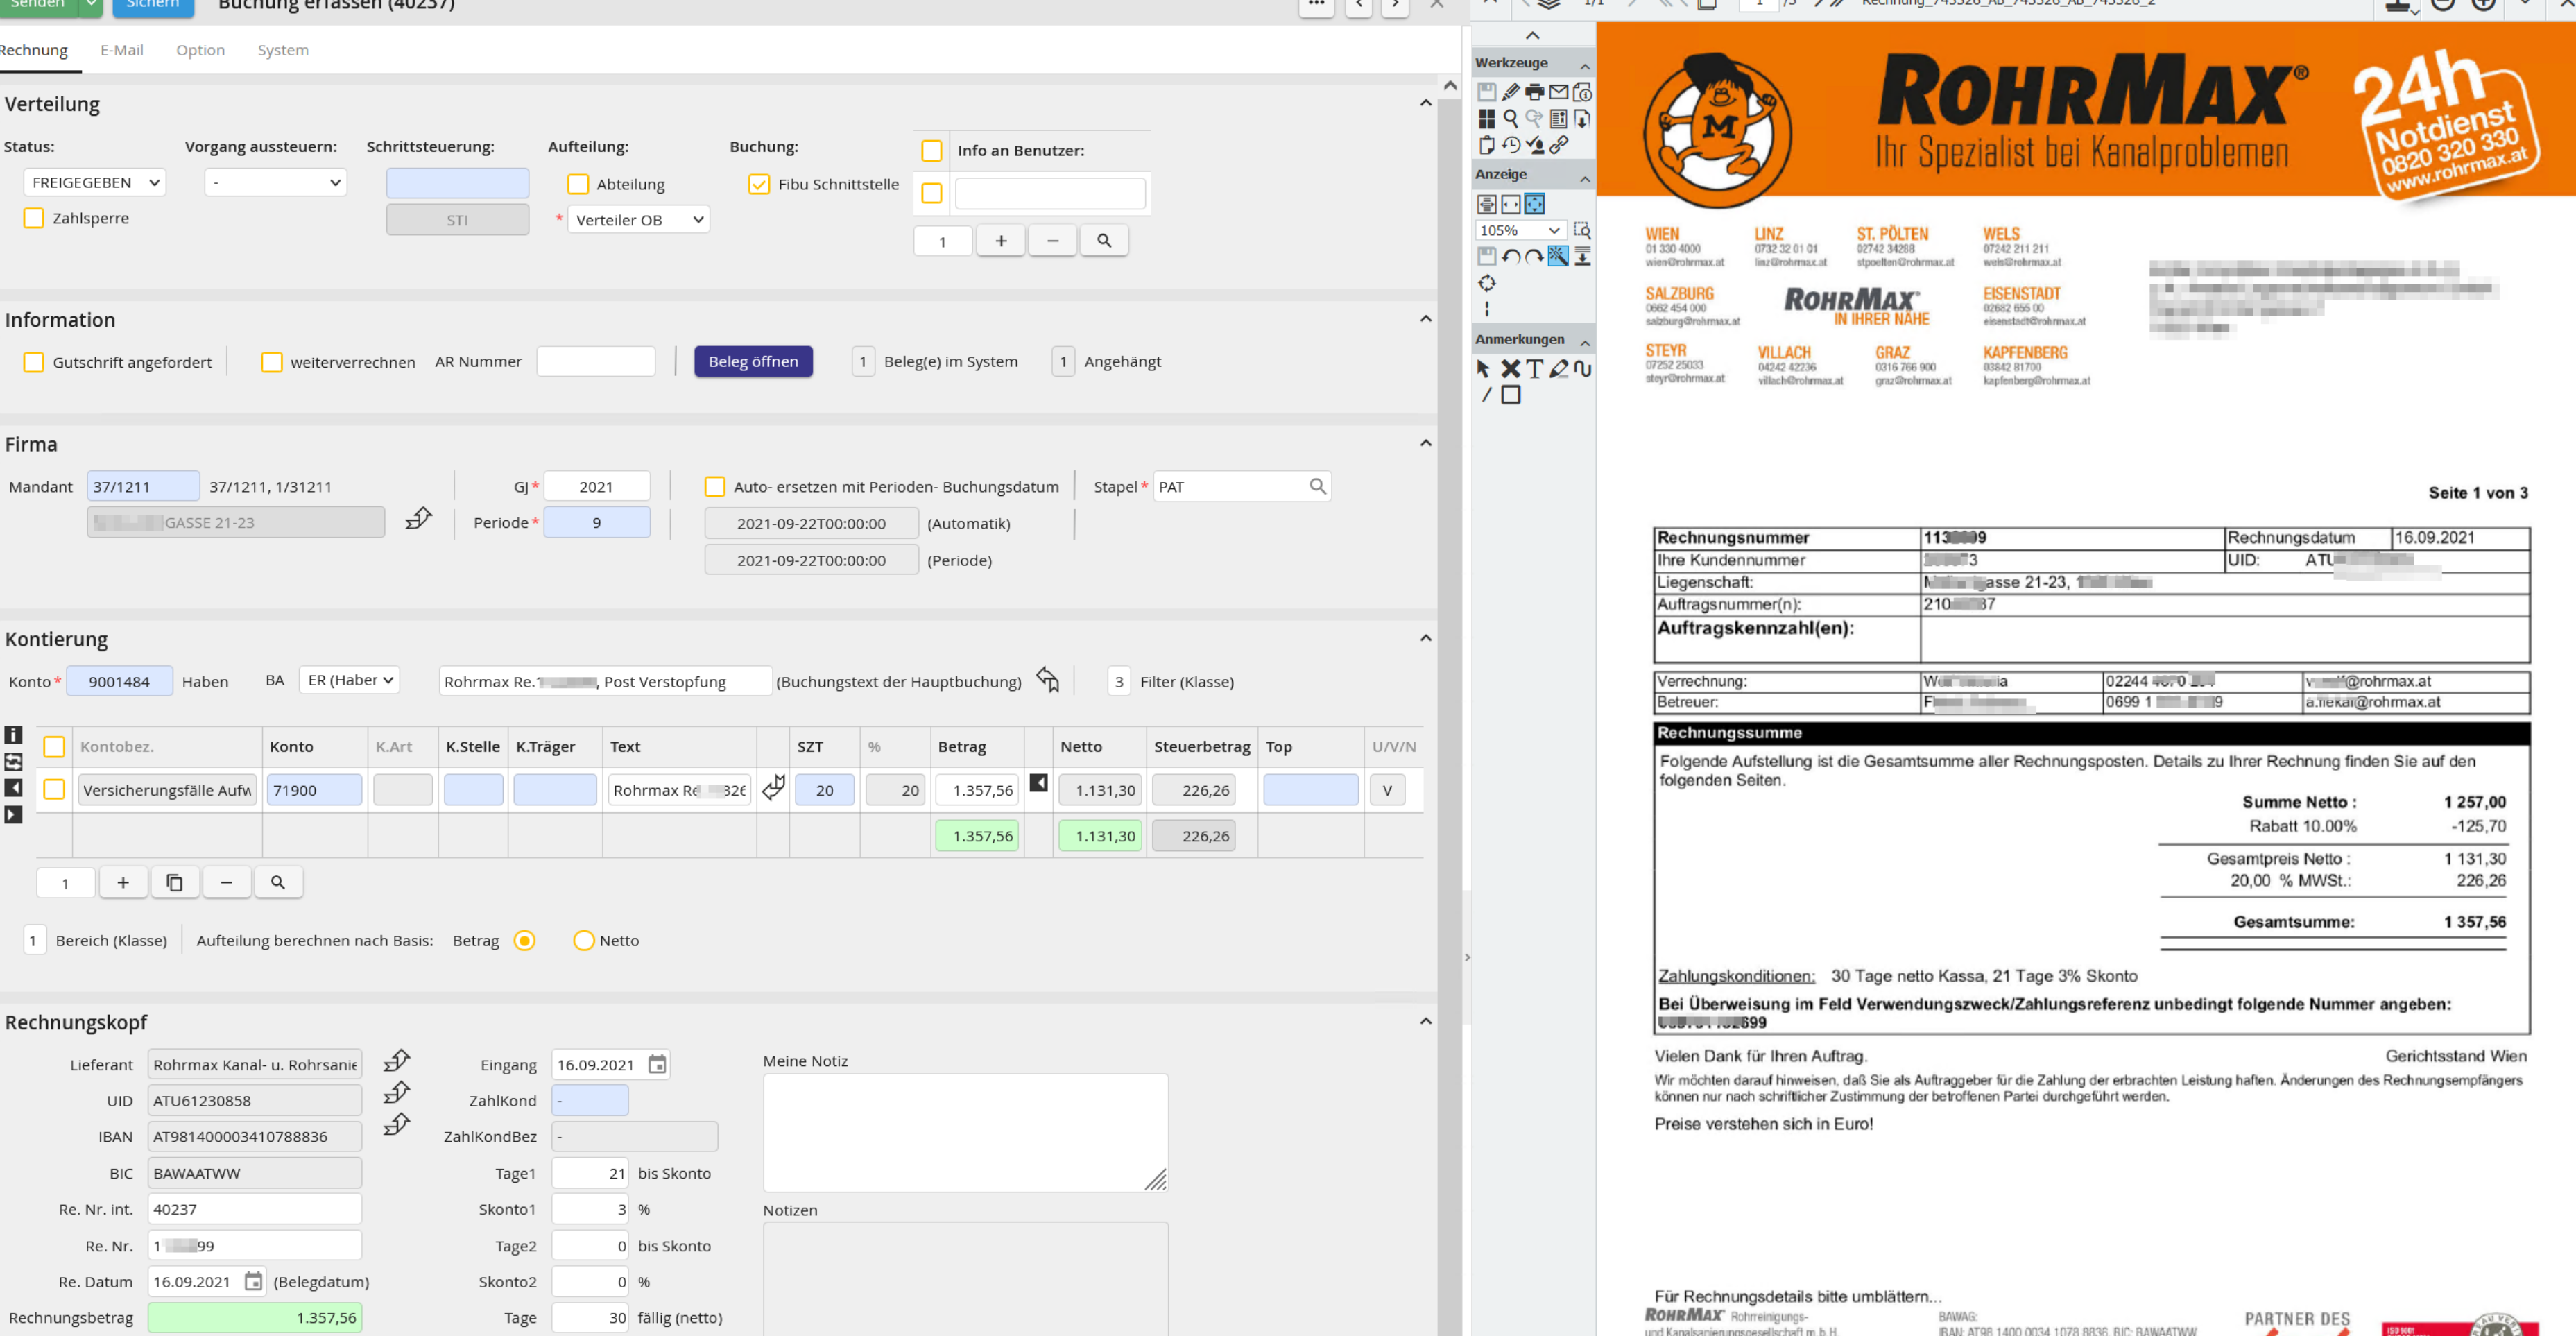Screen dimensions: 2576x1336
Task: Select the line annotation tool
Action: tap(1486, 395)
